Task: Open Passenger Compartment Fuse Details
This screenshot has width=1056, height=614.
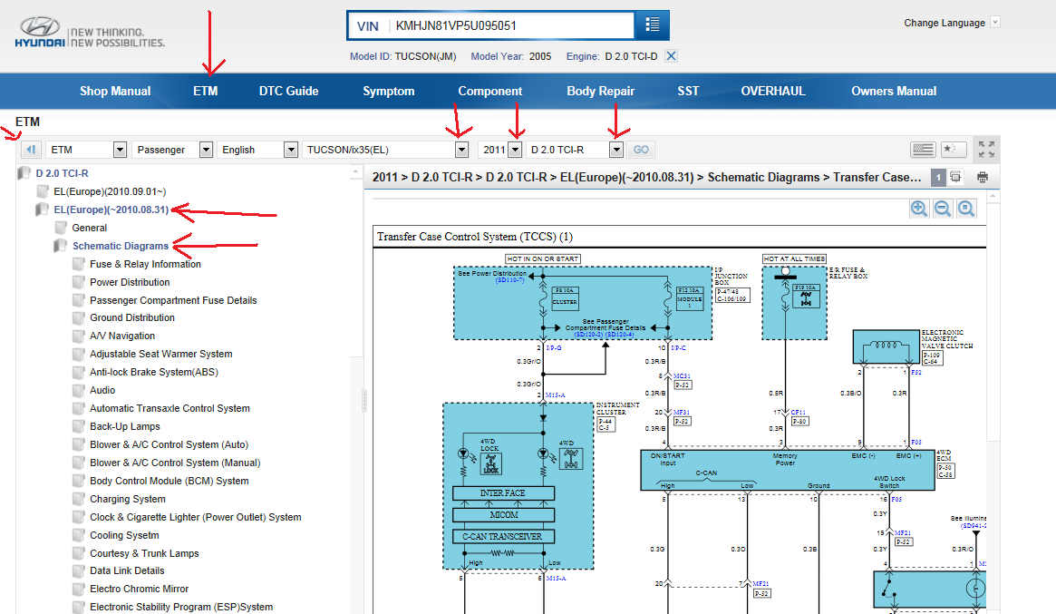Action: (x=173, y=300)
